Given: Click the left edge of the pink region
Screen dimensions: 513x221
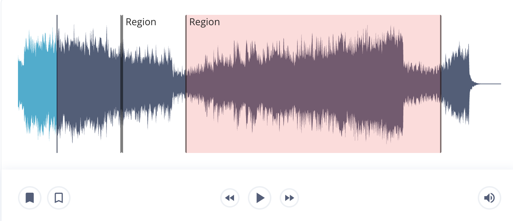Looking at the screenshot, I should click(x=186, y=84).
